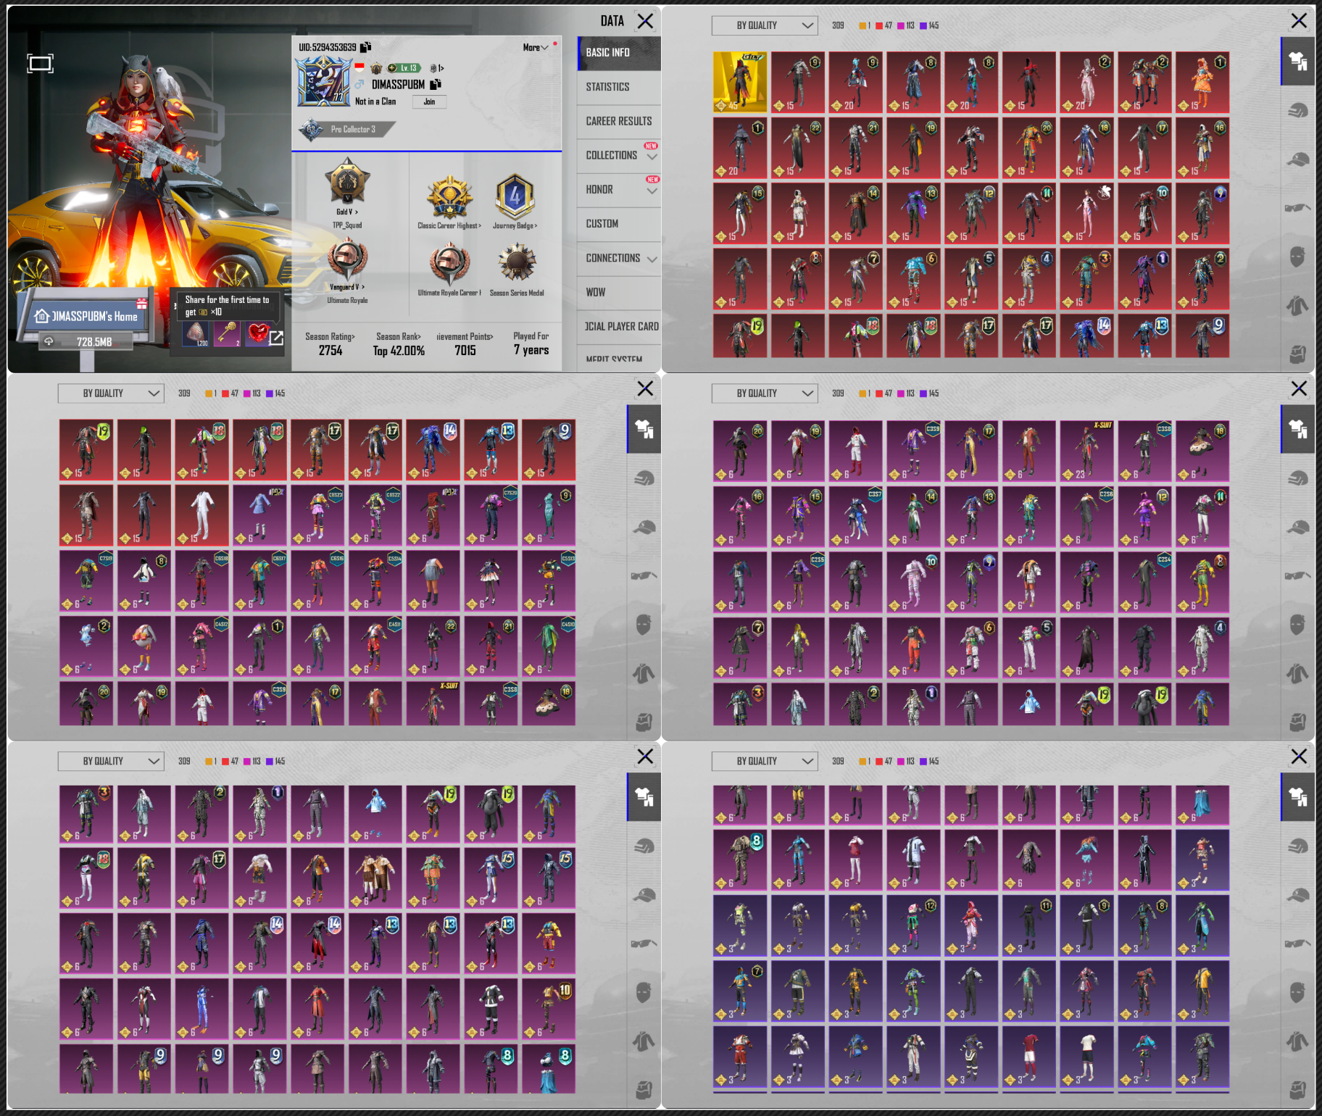This screenshot has width=1322, height=1116.
Task: Select the mask icon in bottom-right inventory sidebar
Action: (1298, 992)
